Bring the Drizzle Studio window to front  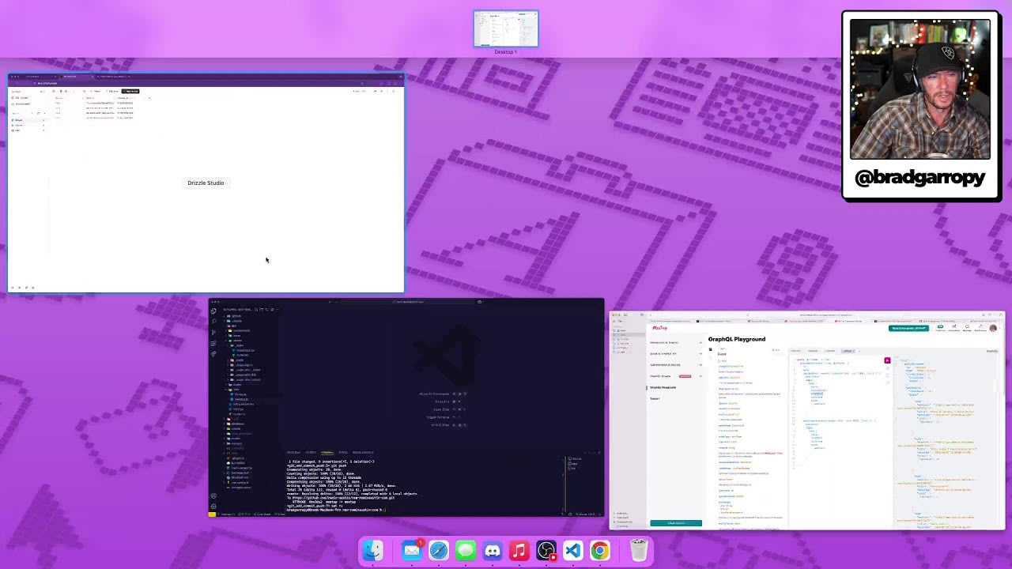pyautogui.click(x=206, y=183)
